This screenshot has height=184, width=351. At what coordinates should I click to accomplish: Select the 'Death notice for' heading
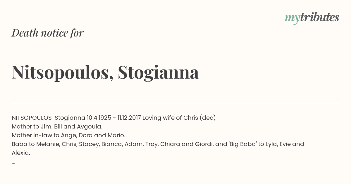pos(48,33)
